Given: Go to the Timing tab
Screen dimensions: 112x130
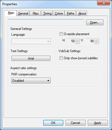Looking at the screenshot, I should 47,13.
